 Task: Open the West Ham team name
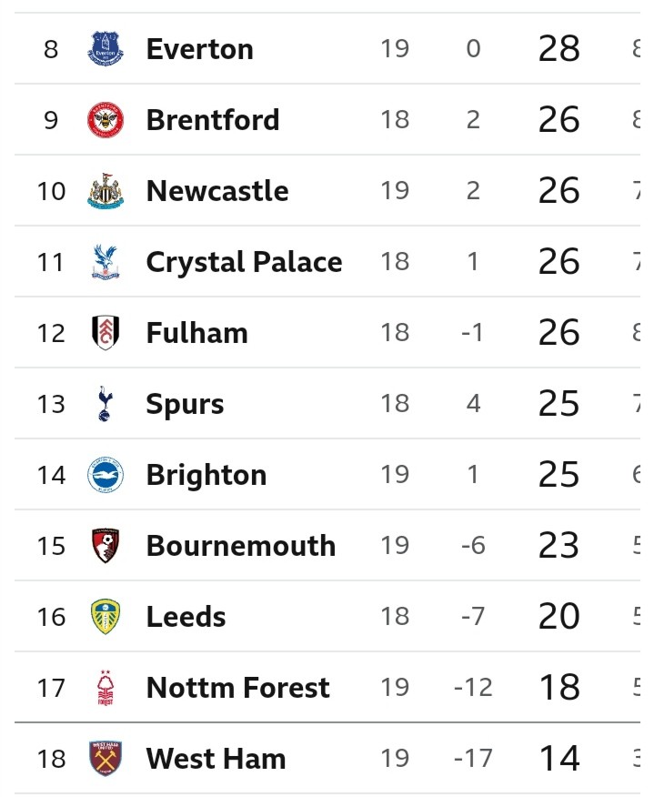(216, 759)
